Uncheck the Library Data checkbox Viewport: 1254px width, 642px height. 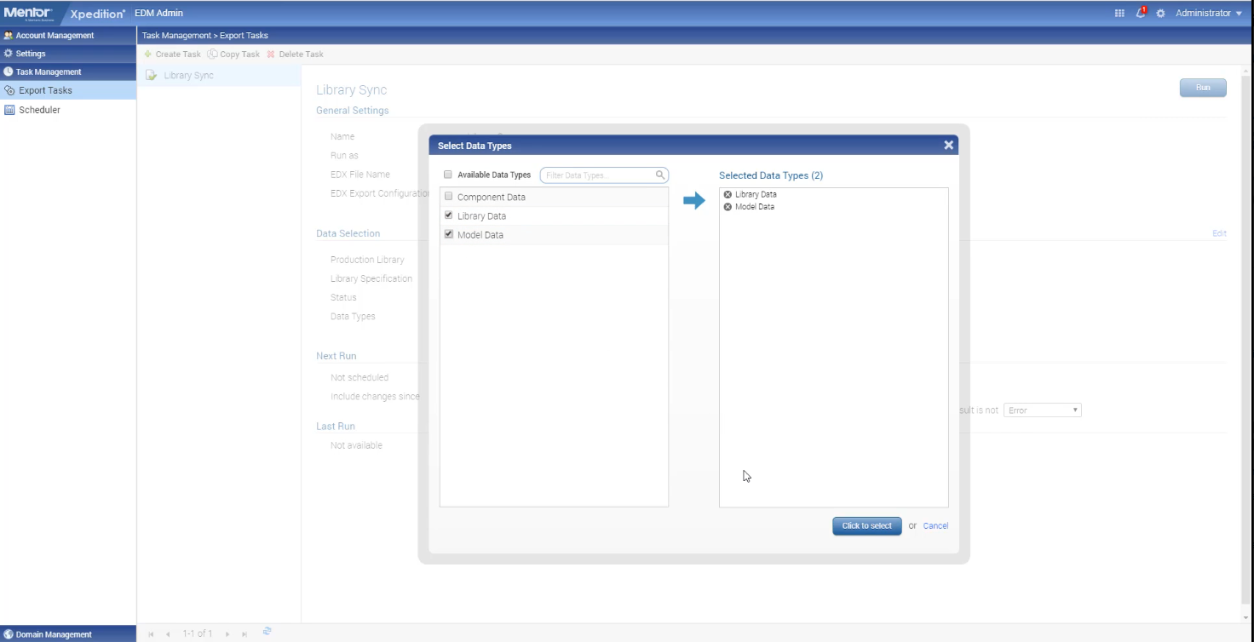pyautogui.click(x=449, y=215)
